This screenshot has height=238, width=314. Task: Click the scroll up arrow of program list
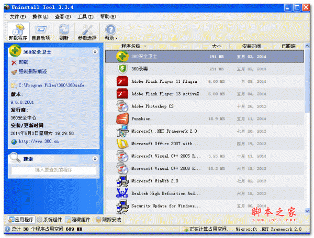coord(307,46)
